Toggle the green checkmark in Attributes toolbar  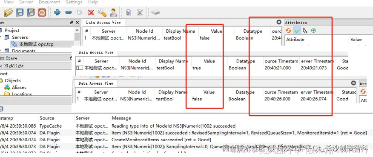coord(297,31)
